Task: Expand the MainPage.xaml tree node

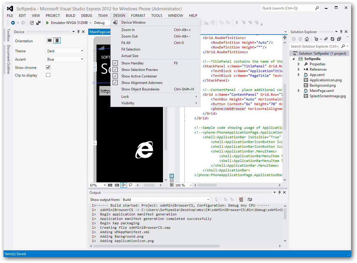Action: point(299,91)
